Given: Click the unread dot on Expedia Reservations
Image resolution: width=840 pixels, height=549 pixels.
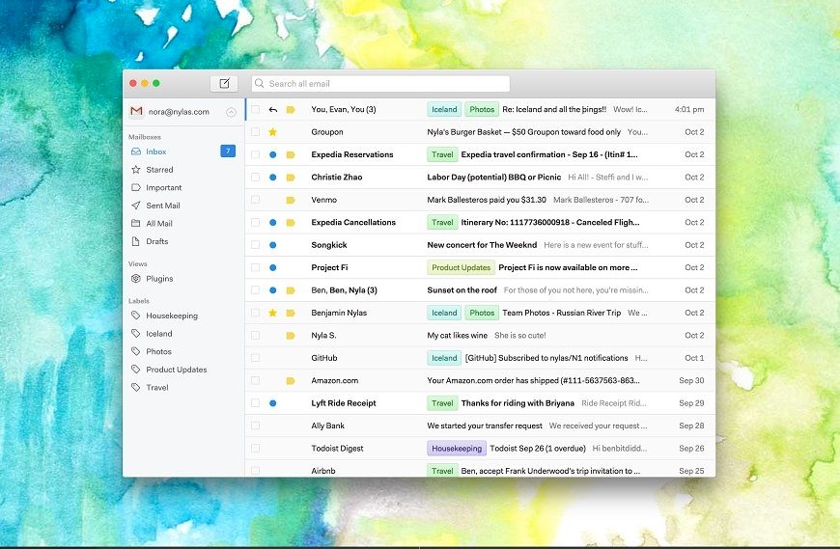Looking at the screenshot, I should tap(272, 154).
